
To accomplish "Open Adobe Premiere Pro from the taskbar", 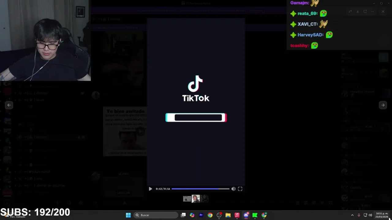I will (x=201, y=215).
